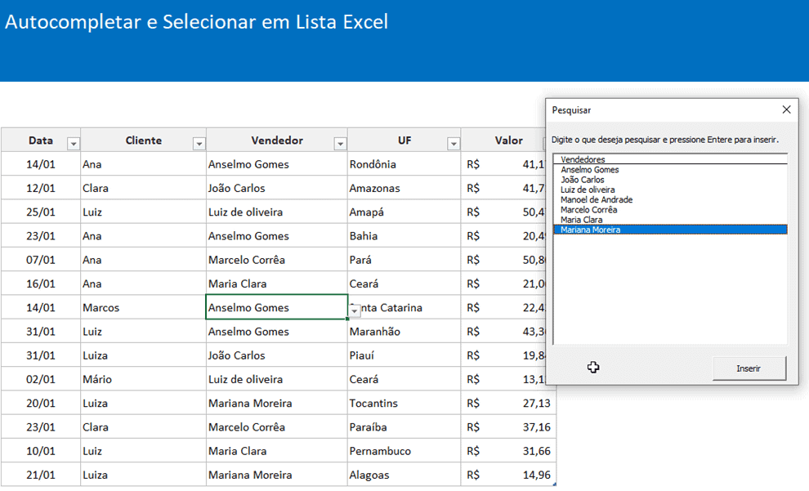Open the UF column filter dropdown
This screenshot has width=809, height=491.
click(454, 143)
